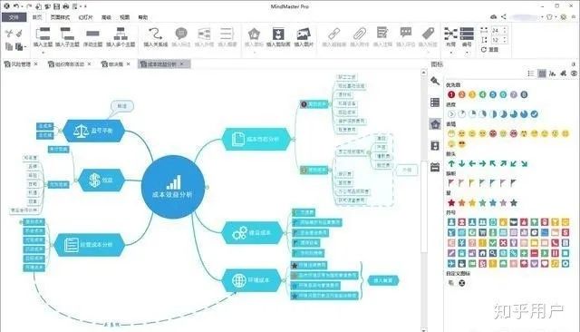Open the calendar task panel in sidebar
The image size is (580, 332).
pos(435,167)
